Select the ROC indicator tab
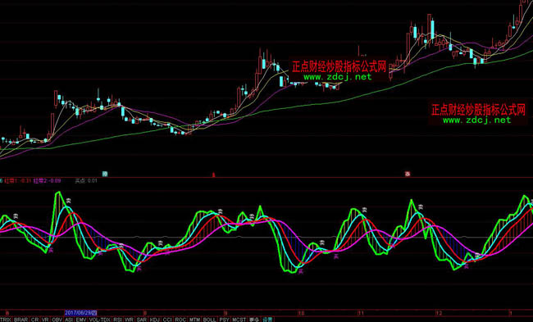 [180, 320]
